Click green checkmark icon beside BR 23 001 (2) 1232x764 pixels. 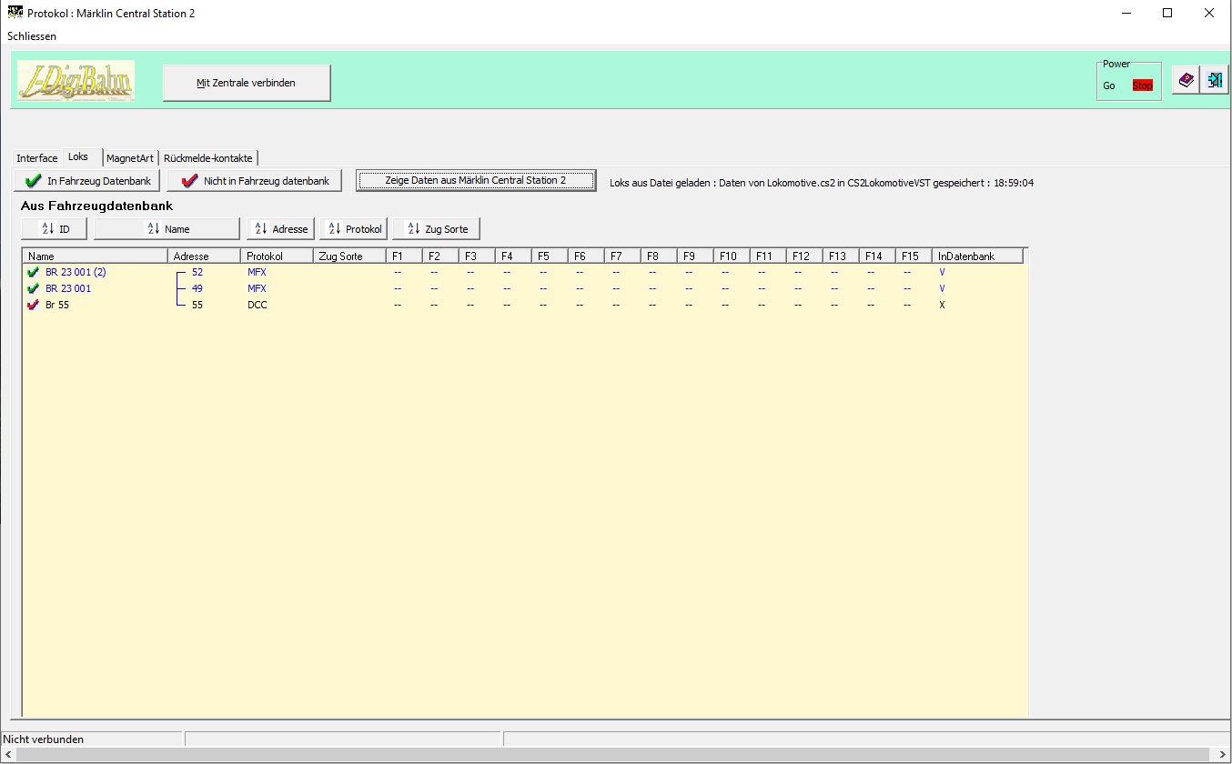(x=34, y=272)
